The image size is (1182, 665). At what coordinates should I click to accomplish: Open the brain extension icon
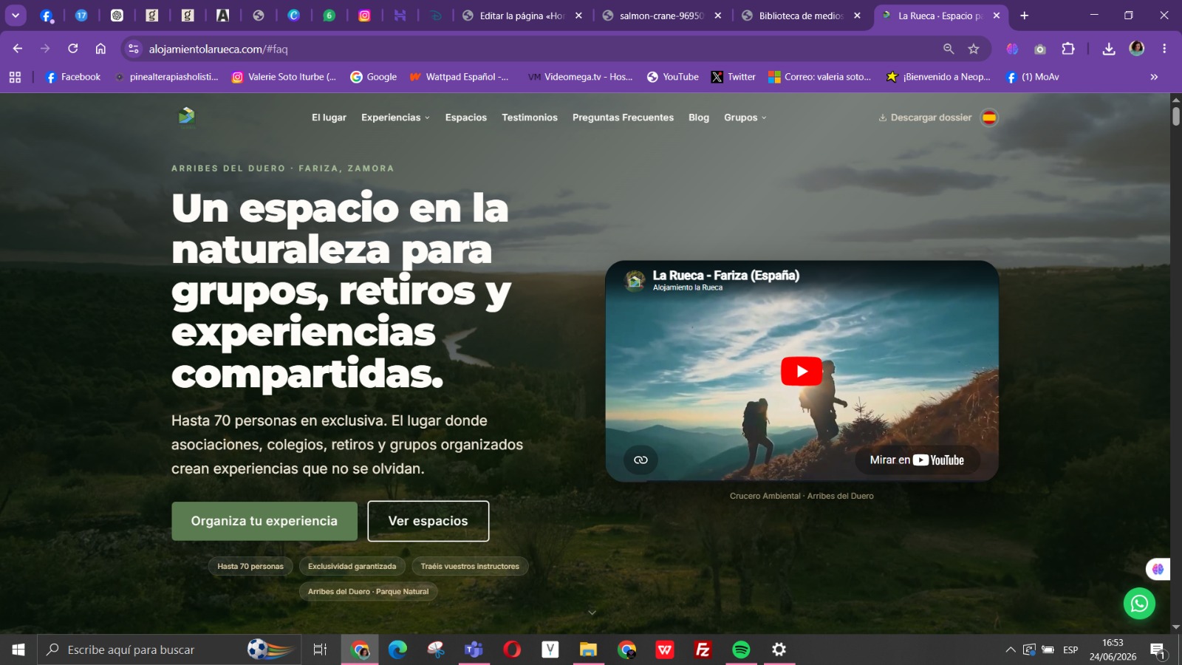(x=1012, y=49)
